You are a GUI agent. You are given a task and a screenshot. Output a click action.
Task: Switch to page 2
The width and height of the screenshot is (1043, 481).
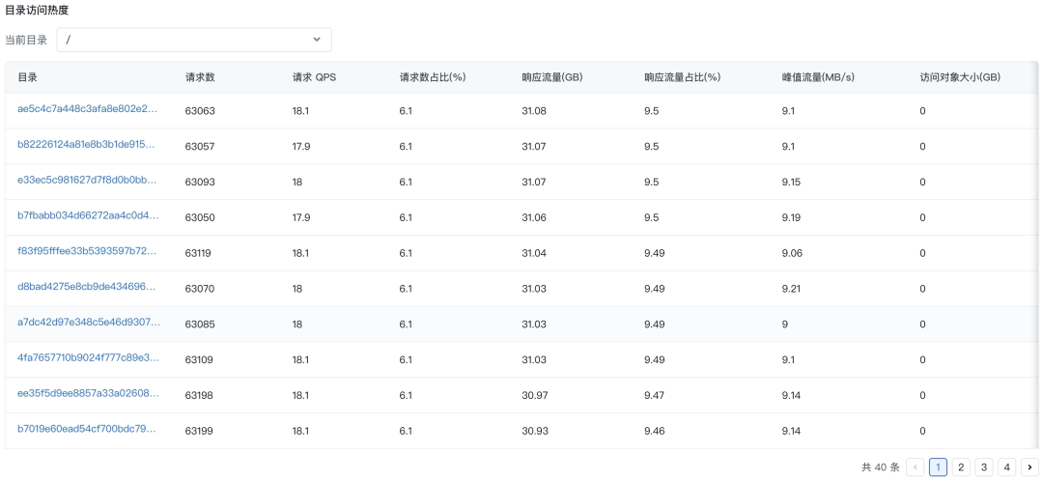961,467
